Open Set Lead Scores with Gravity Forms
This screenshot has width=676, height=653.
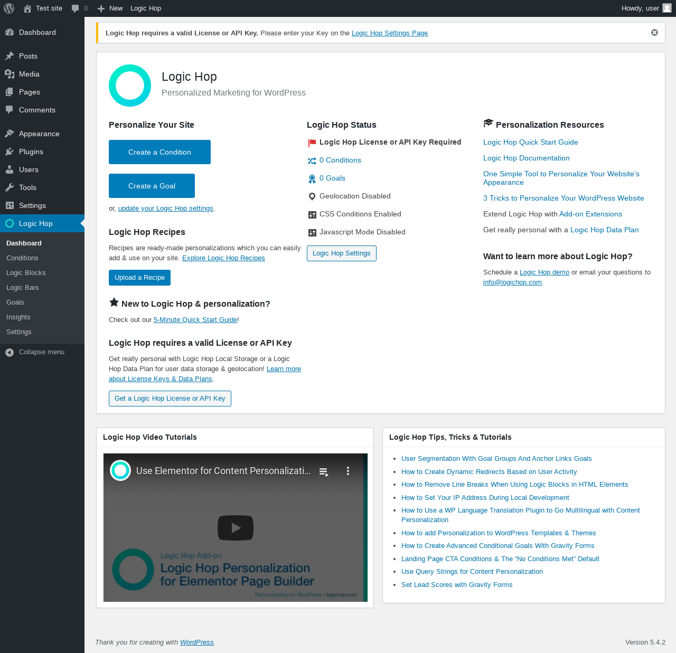[x=457, y=585]
